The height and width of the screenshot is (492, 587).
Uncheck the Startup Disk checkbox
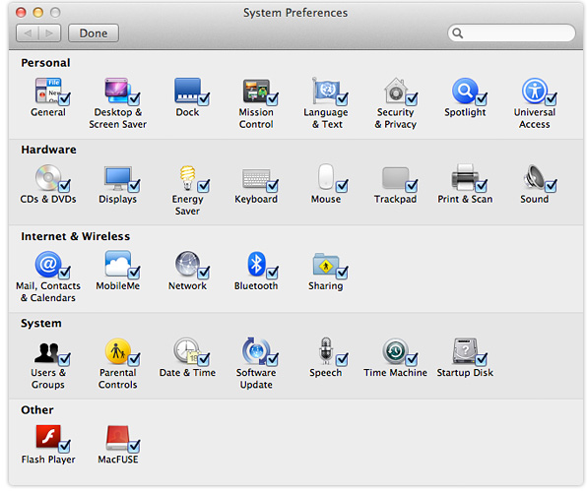481,359
